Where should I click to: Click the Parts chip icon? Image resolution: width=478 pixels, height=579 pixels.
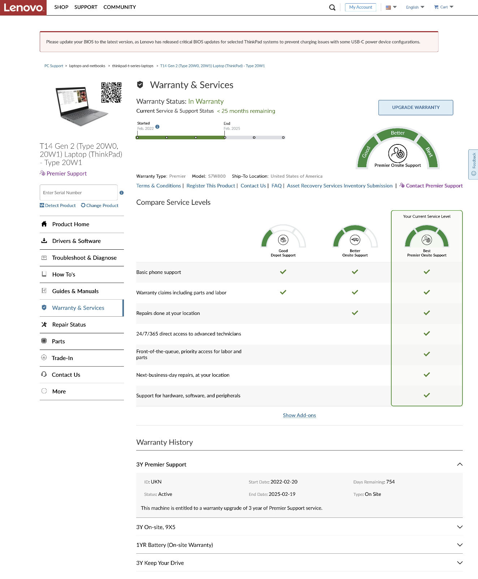[44, 341]
